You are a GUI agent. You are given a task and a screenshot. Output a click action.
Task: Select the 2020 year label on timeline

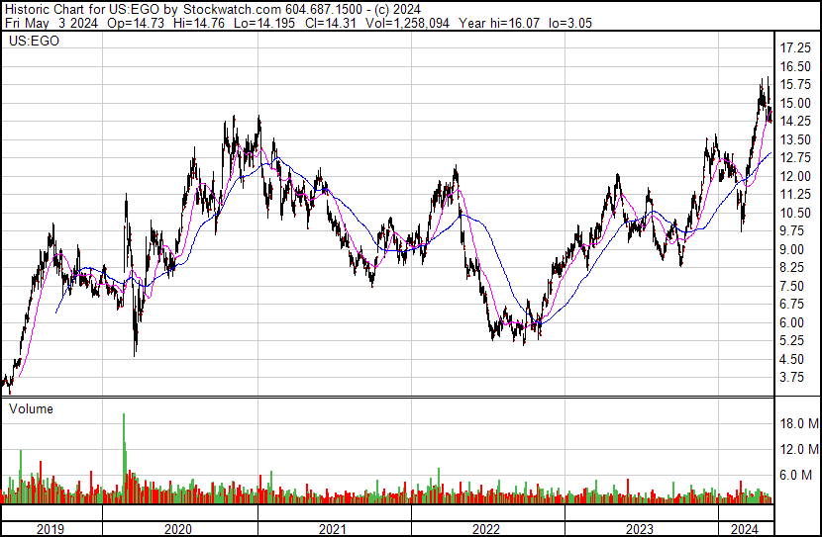pyautogui.click(x=178, y=529)
